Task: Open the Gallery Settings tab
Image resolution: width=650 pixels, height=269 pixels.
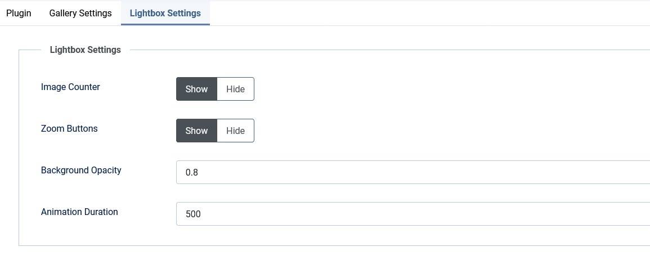Action: coord(80,13)
